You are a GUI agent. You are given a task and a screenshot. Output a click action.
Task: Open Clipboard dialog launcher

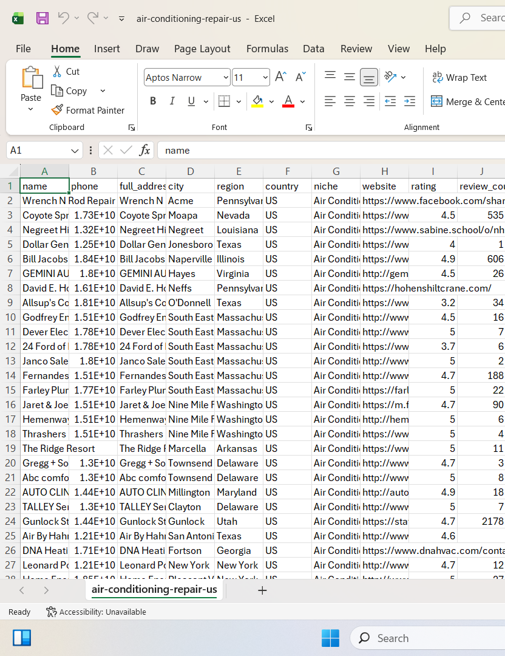[x=132, y=128]
